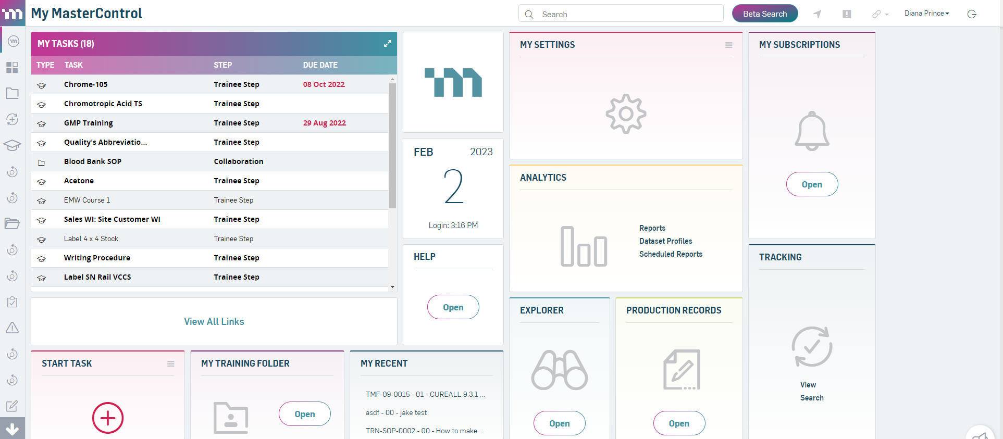Click the bell icon in My Subscriptions
This screenshot has width=1003, height=439.
812,131
